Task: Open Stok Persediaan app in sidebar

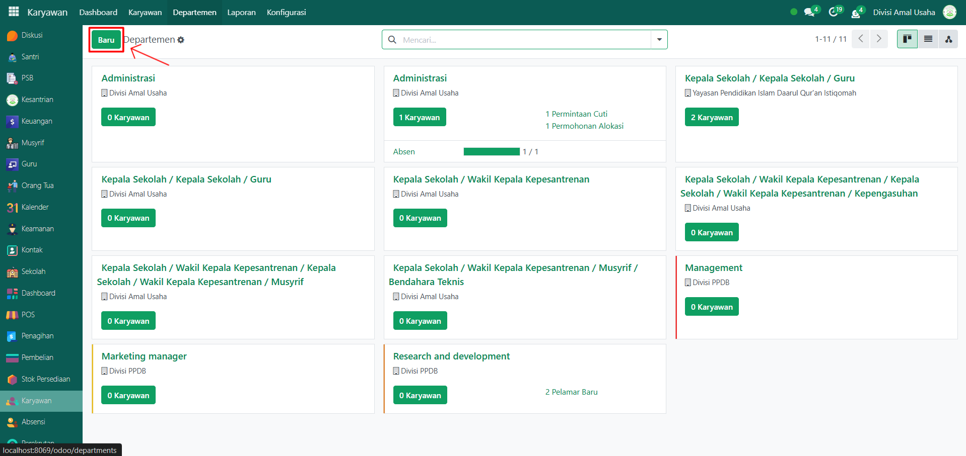Action: pyautogui.click(x=45, y=379)
